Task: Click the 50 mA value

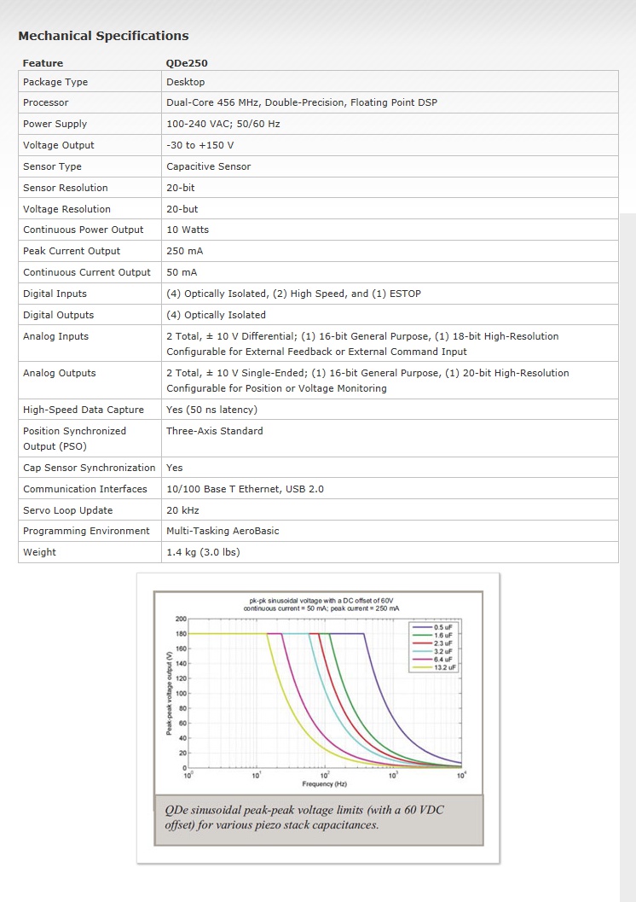Action: click(x=182, y=272)
